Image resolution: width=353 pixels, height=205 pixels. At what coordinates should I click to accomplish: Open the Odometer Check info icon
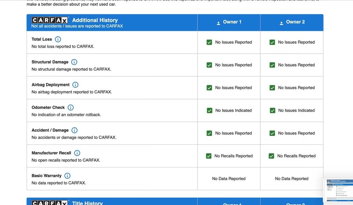coord(71,108)
